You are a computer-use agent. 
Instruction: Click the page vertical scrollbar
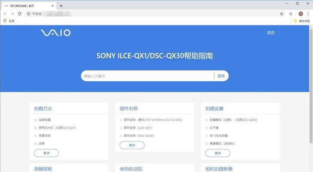tap(311, 86)
